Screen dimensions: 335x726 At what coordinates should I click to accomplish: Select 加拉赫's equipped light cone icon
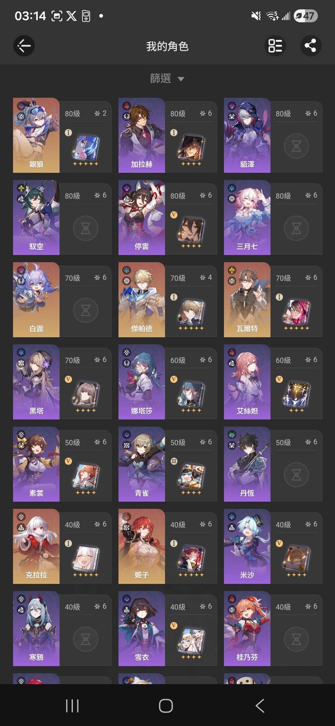coord(191,148)
